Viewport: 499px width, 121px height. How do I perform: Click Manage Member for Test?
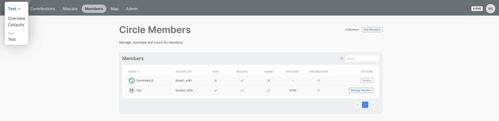coord(361,90)
